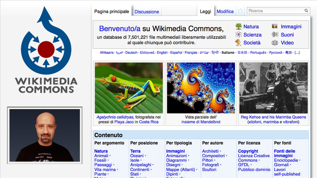Open the Continenti link
317x178 pixels.
pyautogui.click(x=140, y=170)
